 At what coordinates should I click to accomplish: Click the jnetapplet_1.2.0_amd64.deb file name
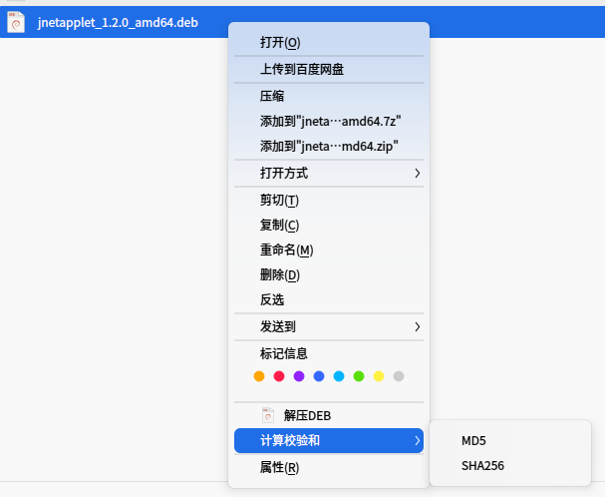pos(118,22)
